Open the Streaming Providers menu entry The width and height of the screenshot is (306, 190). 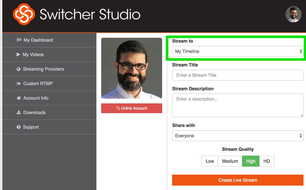click(x=43, y=69)
